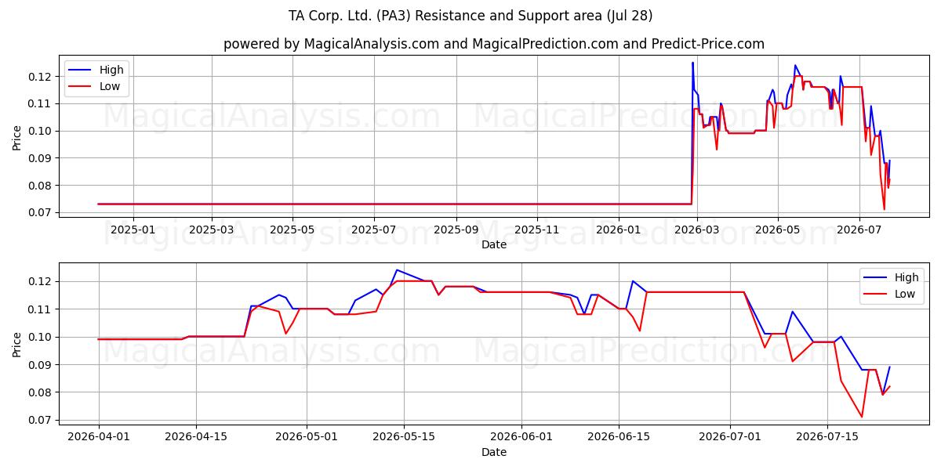The image size is (941, 470).
Task: Click the '2026-06-01' x-axis label in bottom chart
Action: 521,437
